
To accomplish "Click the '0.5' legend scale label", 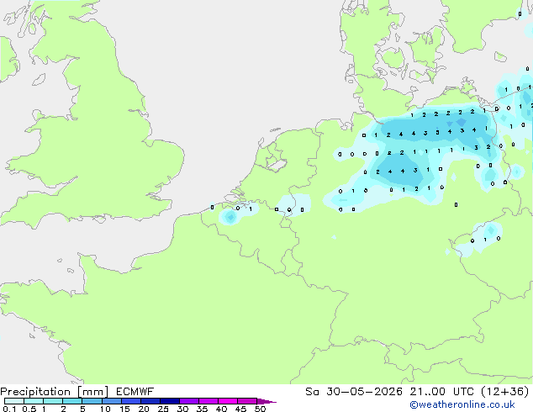I will click(29, 409).
